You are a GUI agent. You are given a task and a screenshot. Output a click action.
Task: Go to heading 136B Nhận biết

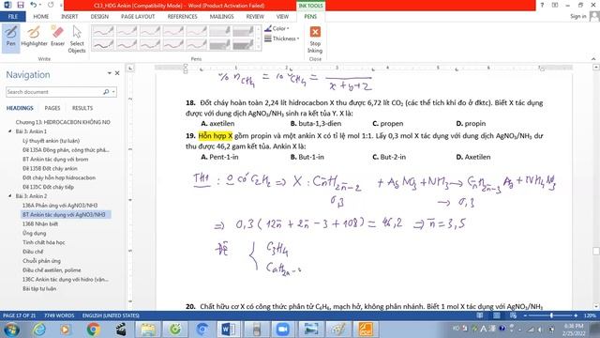coord(40,223)
